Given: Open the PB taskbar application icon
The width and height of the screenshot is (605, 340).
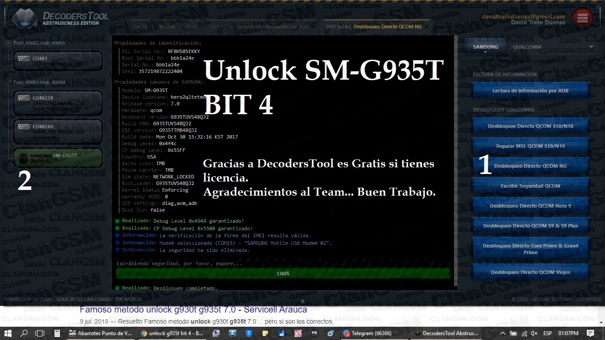Looking at the screenshot, I should pos(314,333).
